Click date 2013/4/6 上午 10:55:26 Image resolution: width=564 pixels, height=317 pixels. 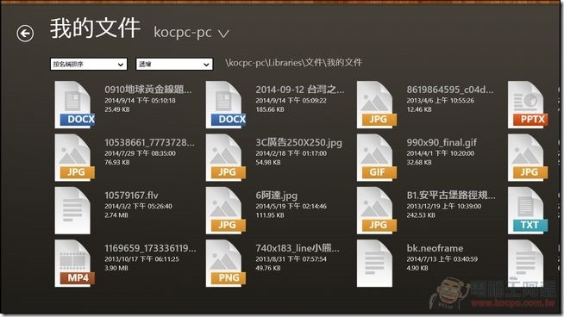click(441, 100)
